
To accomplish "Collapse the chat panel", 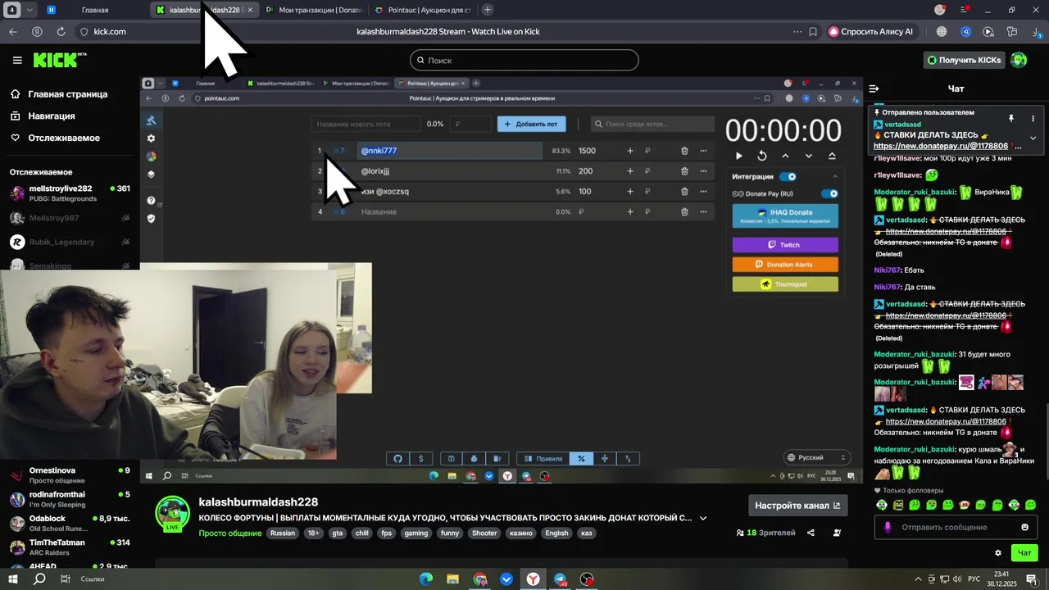I will click(x=874, y=88).
